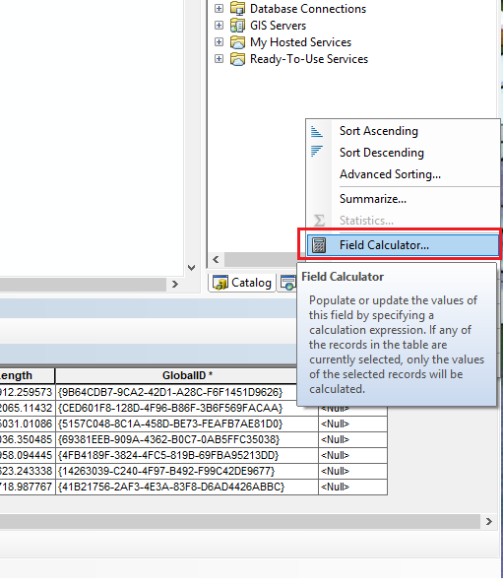This screenshot has height=587, width=503.
Task: Click the Sort Descending icon
Action: coord(317,152)
